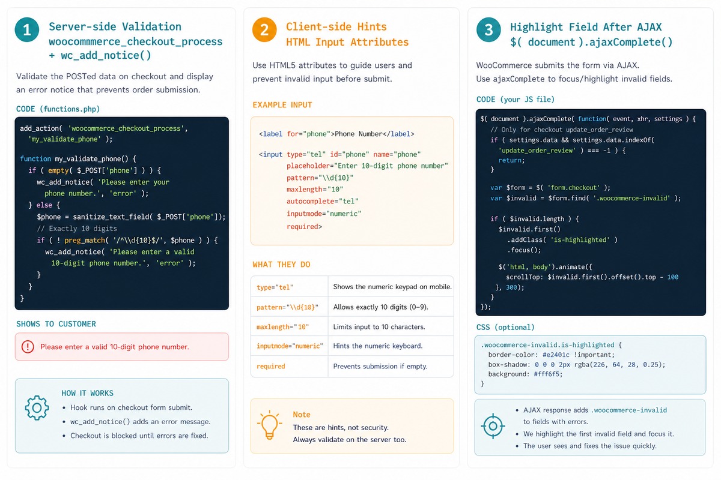Click the "CODE (functions.php)" label

pyautogui.click(x=58, y=109)
